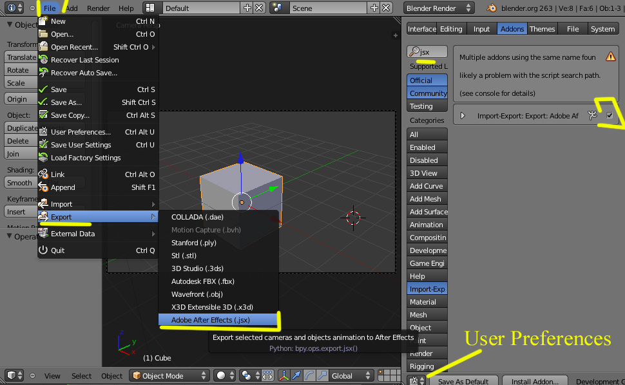The image size is (625, 385).
Task: Open the Open Recent submenu
Action: (97, 47)
